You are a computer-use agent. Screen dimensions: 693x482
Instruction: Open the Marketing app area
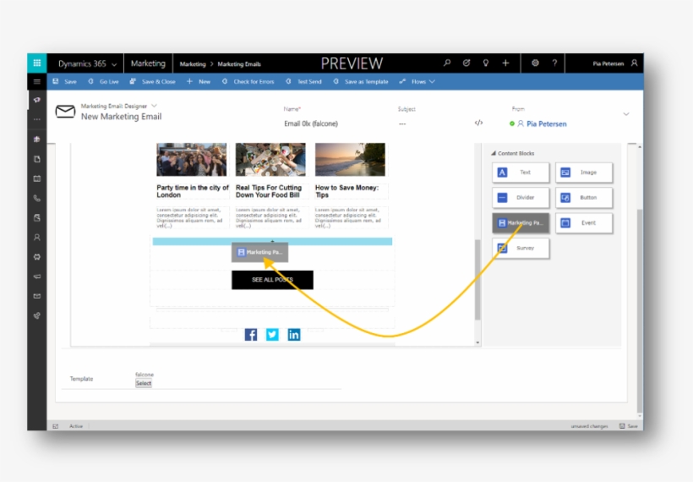point(148,63)
